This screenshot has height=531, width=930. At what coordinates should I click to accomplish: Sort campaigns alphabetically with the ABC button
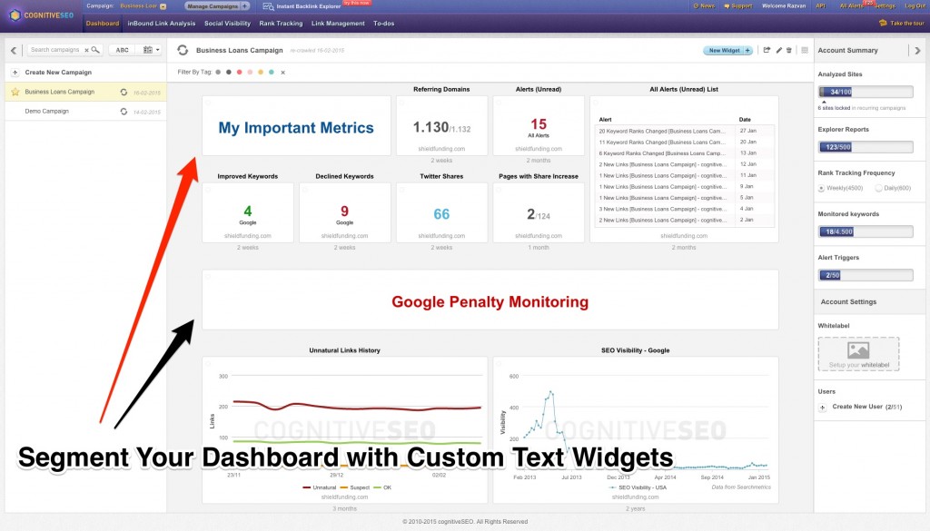[x=121, y=50]
